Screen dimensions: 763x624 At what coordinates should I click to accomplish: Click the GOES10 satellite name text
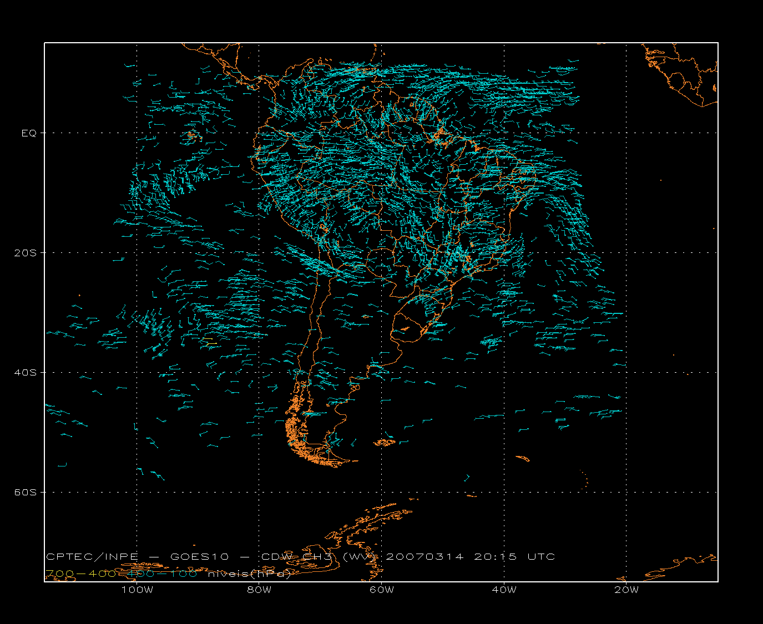[200, 556]
